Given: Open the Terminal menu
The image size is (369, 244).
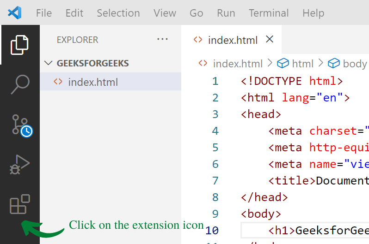Looking at the screenshot, I should click(269, 13).
